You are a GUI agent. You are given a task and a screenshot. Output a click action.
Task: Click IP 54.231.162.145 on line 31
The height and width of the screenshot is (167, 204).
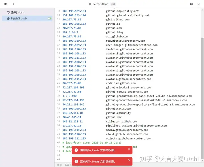click(73, 104)
